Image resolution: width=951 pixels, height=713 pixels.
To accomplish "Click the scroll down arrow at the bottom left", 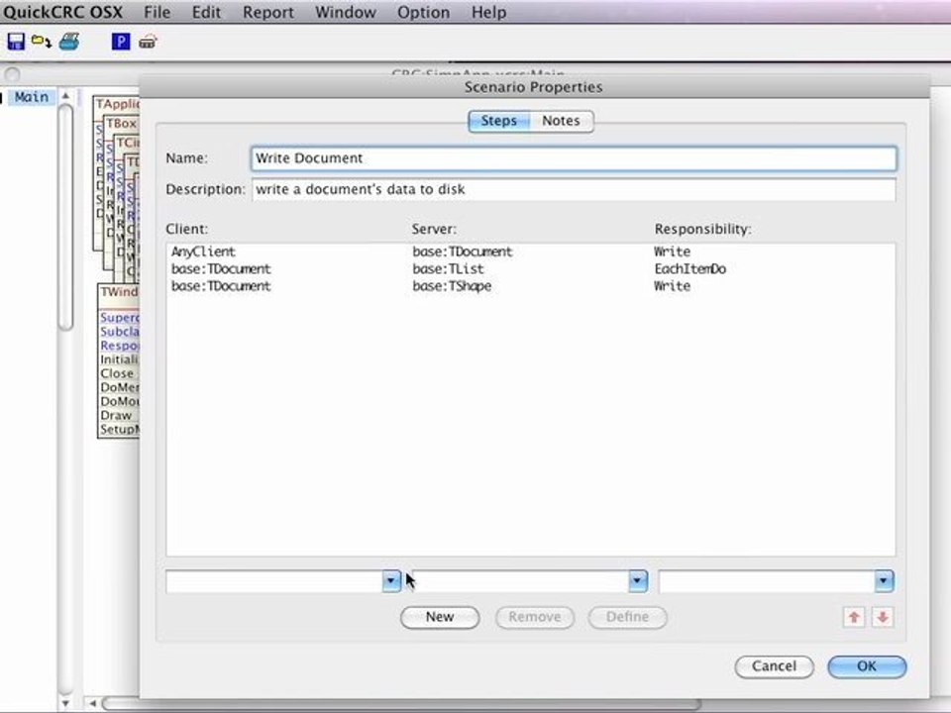I will click(65, 703).
